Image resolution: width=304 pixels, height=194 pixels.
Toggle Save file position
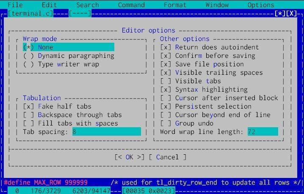click(202, 64)
